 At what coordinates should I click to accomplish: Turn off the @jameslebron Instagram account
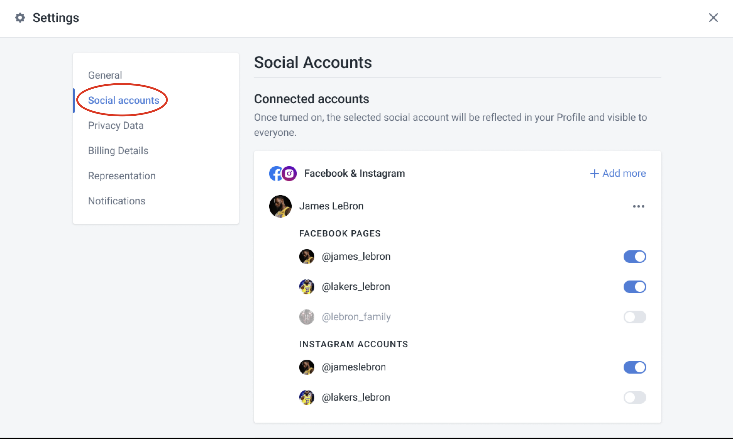pyautogui.click(x=635, y=367)
